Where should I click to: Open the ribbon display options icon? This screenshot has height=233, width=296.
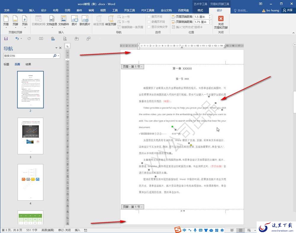[x=260, y=4]
